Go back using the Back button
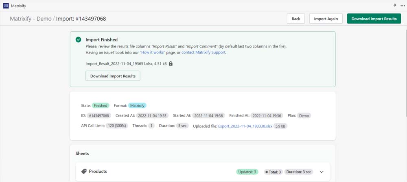The image size is (407, 182). 296,19
